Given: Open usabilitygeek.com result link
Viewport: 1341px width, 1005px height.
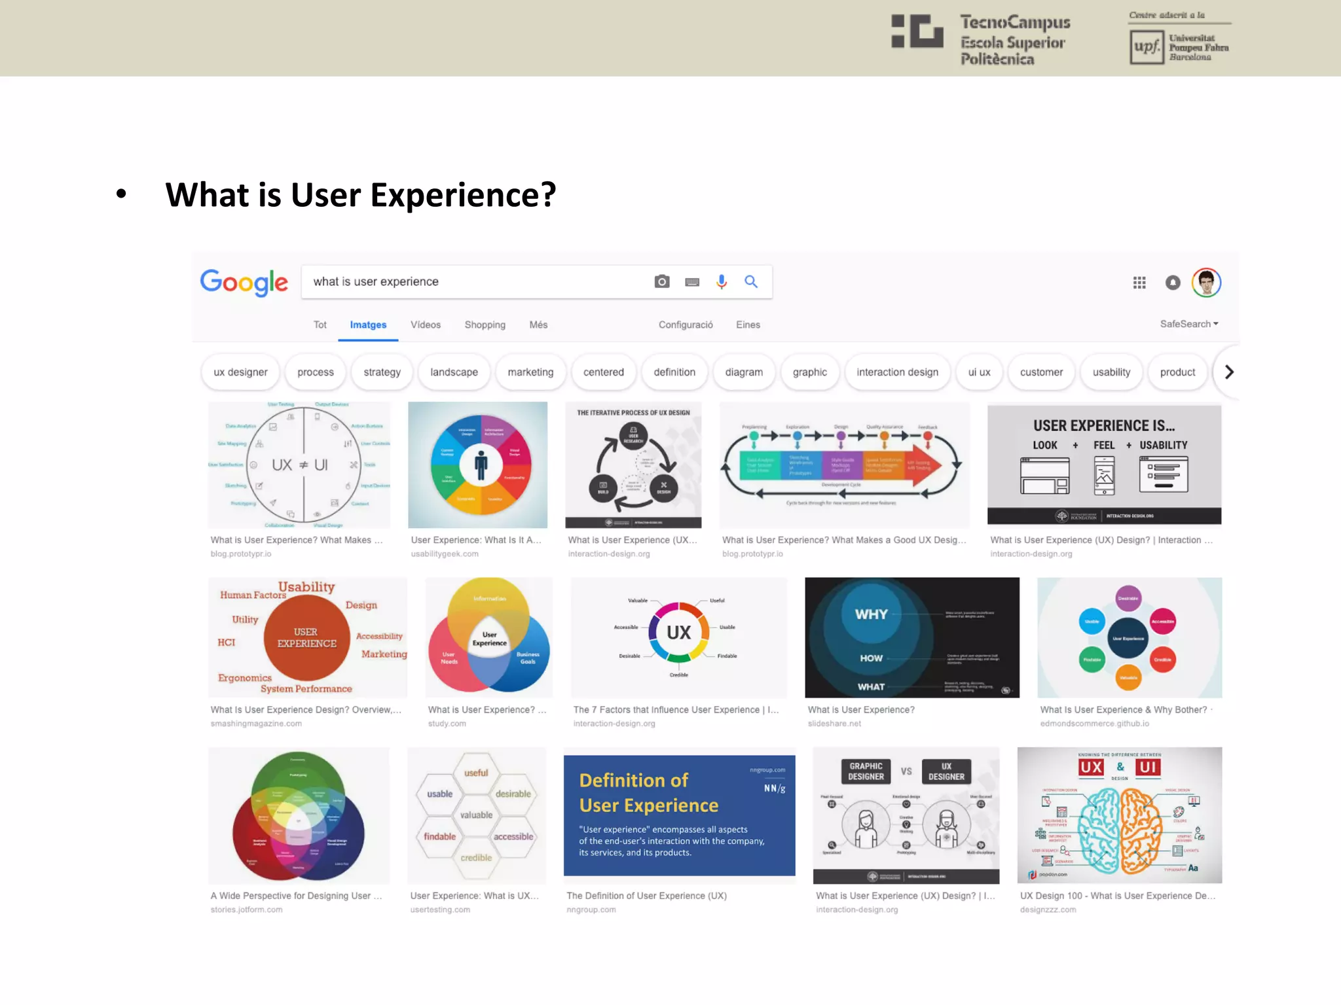Looking at the screenshot, I should (445, 554).
